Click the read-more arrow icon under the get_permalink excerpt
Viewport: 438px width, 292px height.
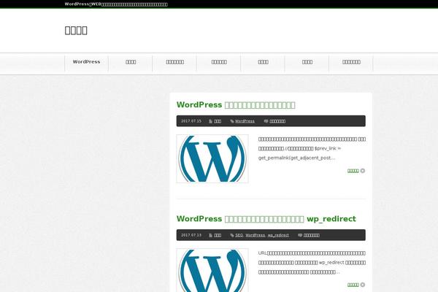pos(363,171)
